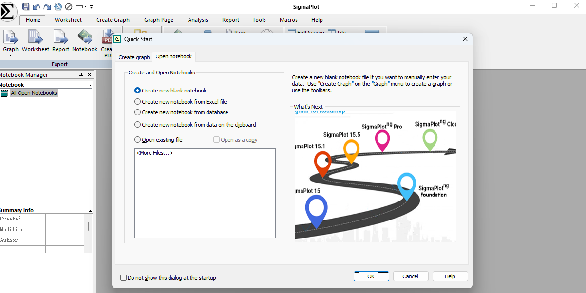The image size is (586, 293).
Task: Open the Export Graph dropdown arrow
Action: tap(10, 55)
